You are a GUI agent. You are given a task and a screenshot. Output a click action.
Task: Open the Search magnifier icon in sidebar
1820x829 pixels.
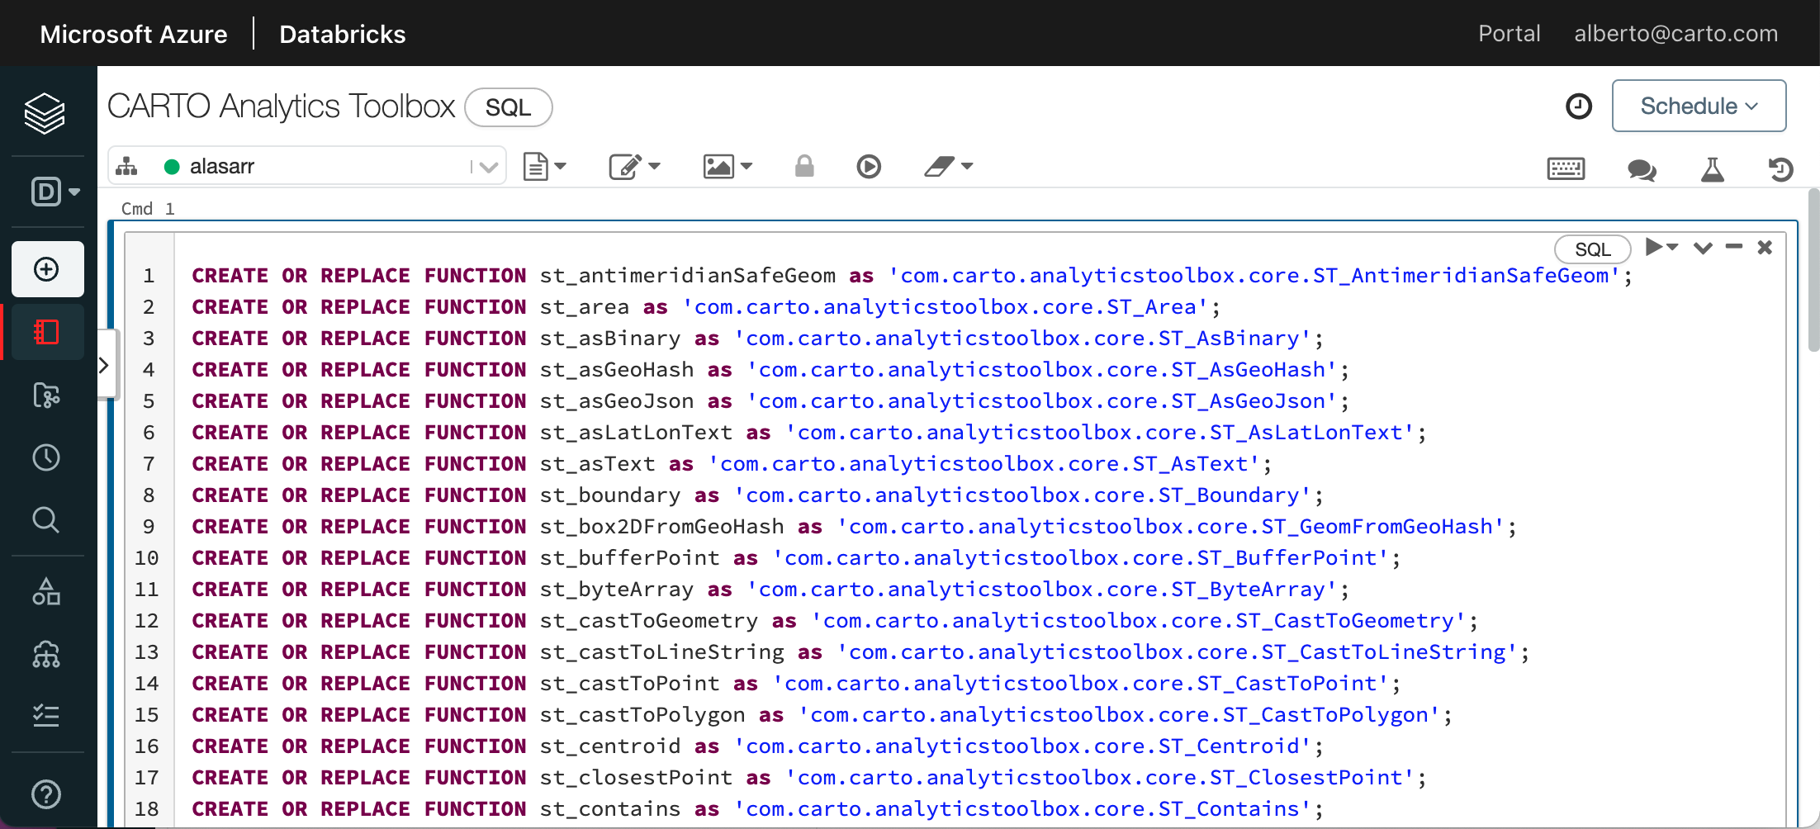click(x=46, y=520)
